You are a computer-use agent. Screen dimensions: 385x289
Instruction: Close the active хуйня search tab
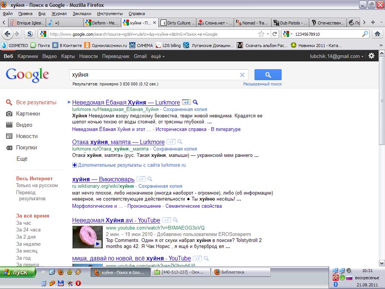[155, 23]
